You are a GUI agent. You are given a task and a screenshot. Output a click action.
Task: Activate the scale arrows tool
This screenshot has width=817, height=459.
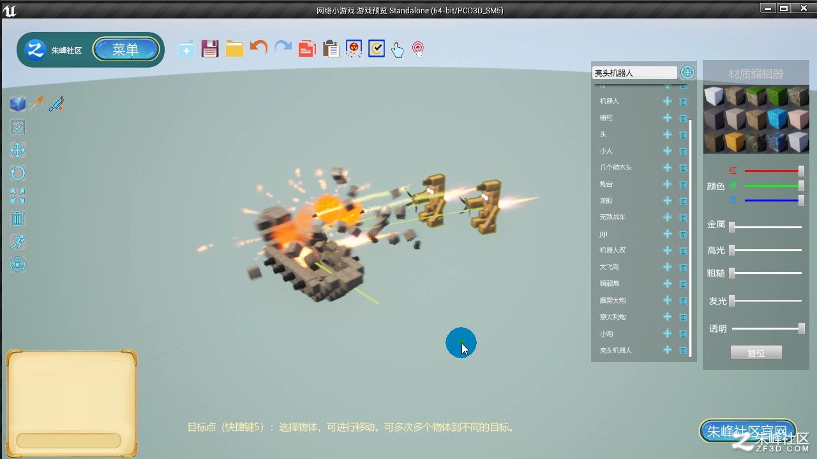click(x=18, y=196)
